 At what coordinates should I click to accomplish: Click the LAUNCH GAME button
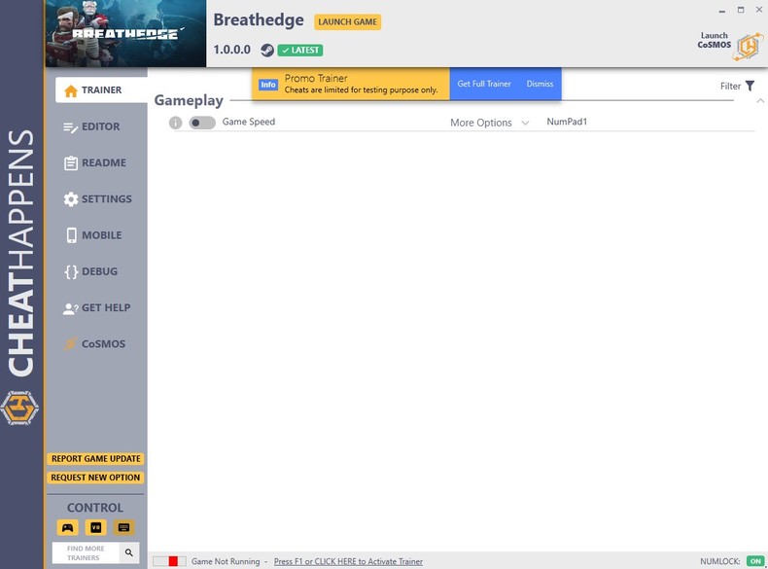348,22
